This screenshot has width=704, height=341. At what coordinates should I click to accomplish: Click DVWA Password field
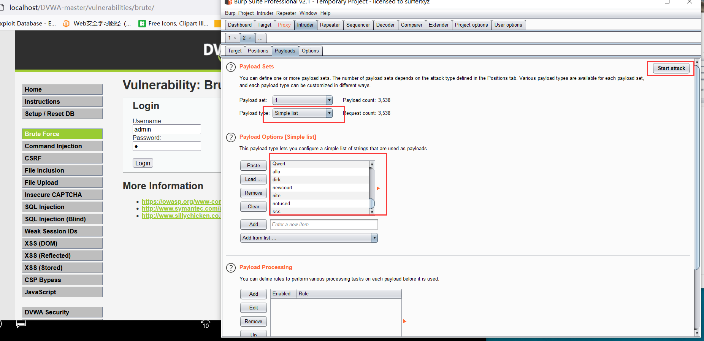click(x=166, y=146)
